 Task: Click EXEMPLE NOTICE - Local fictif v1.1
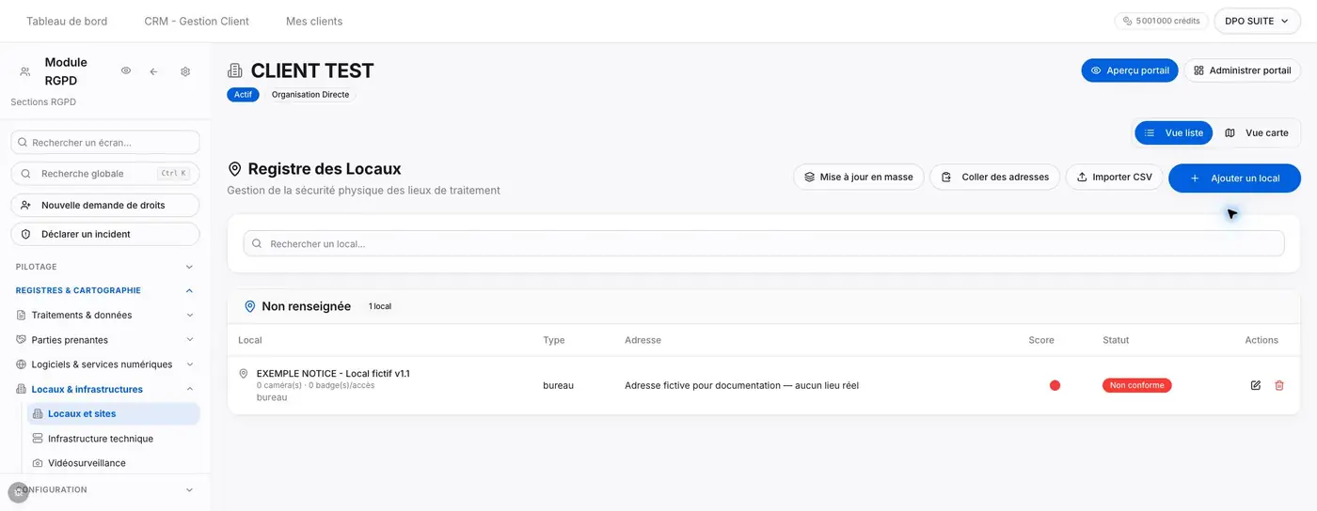click(x=333, y=374)
